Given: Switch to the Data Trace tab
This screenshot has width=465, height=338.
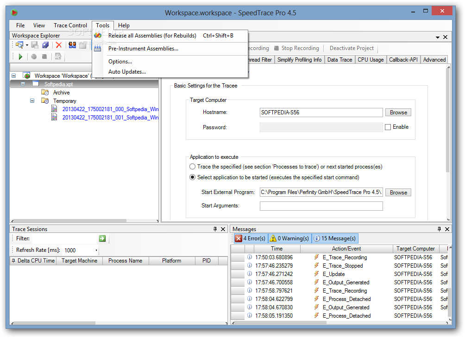Looking at the screenshot, I should pos(339,60).
